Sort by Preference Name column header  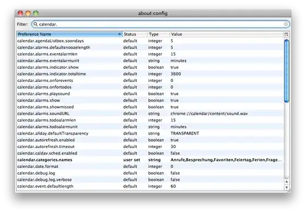(70, 34)
